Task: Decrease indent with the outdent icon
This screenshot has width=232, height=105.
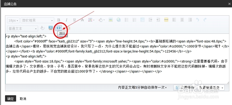Action: coord(150,20)
